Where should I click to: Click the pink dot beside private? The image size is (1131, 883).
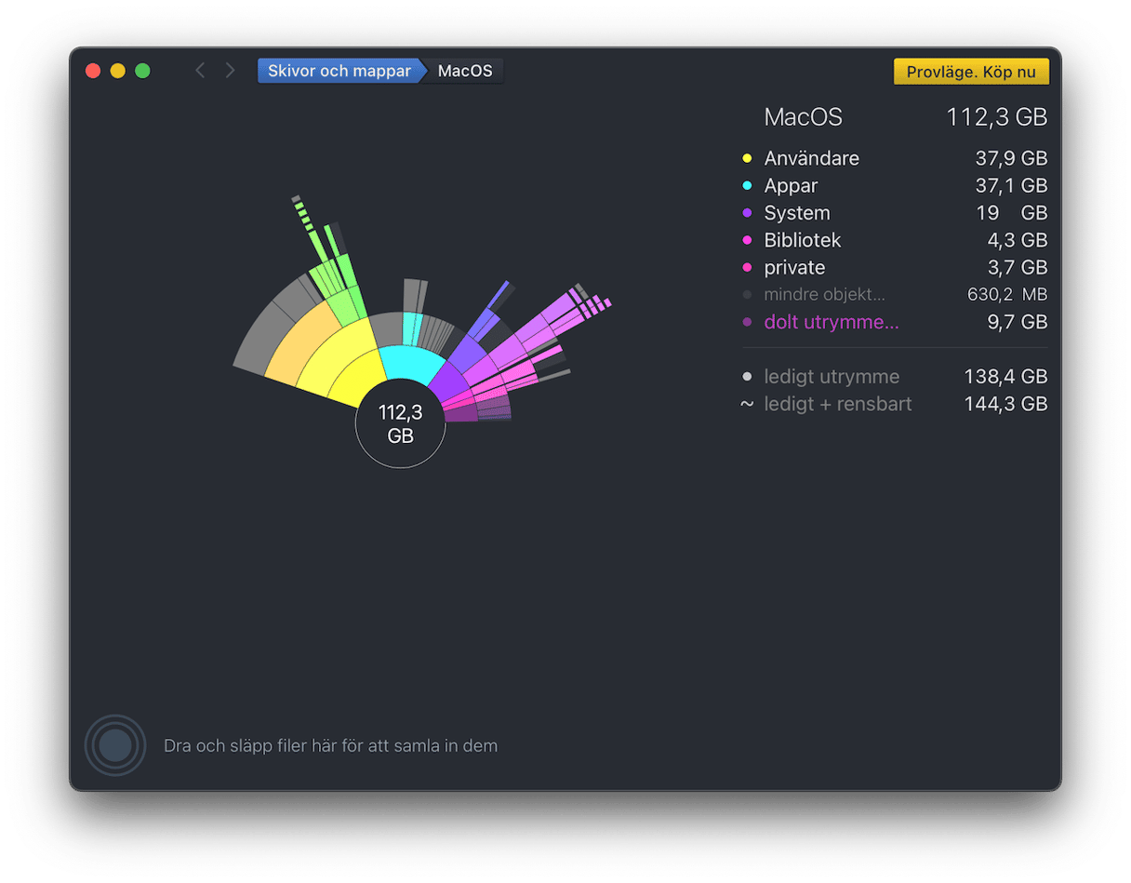pyautogui.click(x=747, y=268)
